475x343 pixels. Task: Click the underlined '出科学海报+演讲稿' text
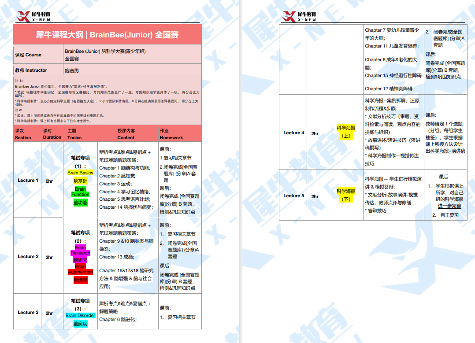click(445, 151)
